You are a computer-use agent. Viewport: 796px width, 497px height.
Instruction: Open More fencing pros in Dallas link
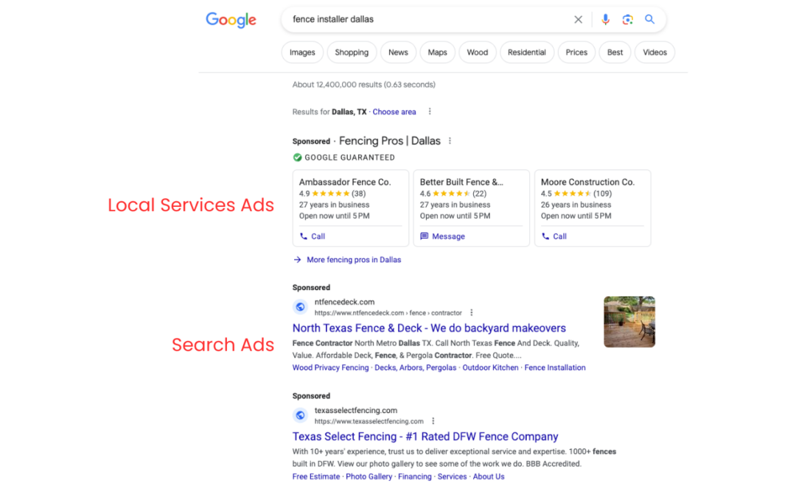tap(354, 260)
